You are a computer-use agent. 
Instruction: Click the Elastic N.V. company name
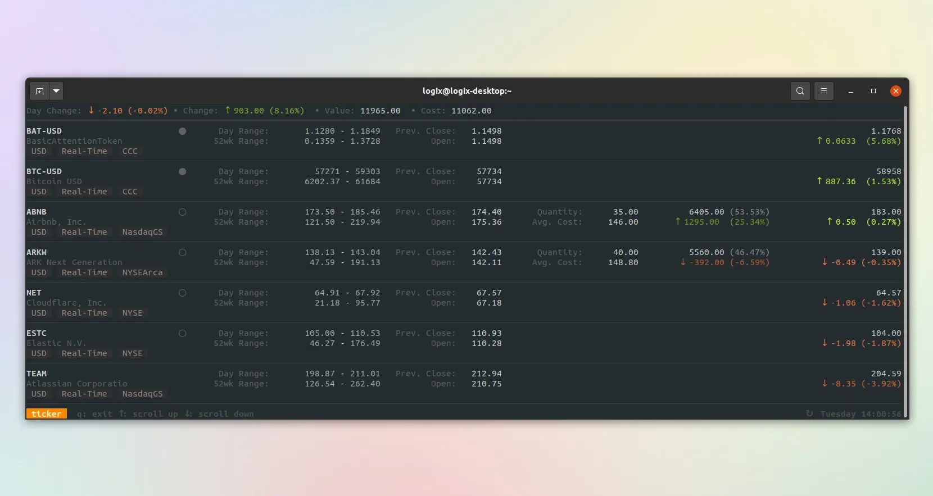point(56,344)
